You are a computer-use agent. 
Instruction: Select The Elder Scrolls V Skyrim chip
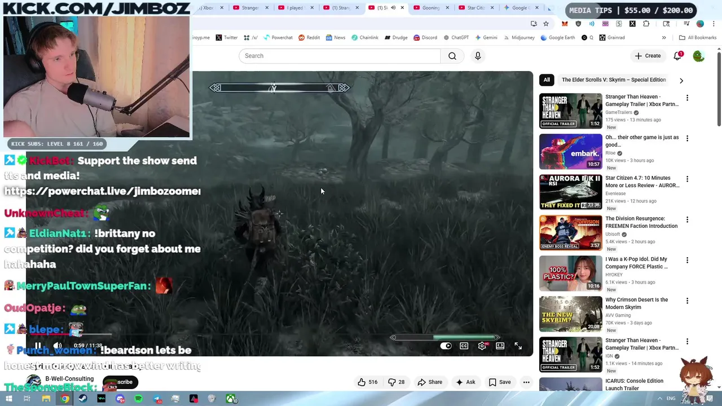tap(614, 80)
